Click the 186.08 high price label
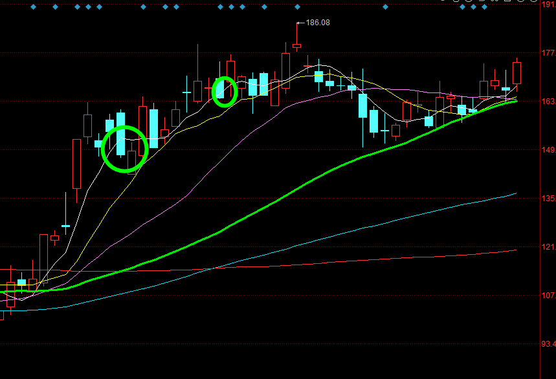The image size is (556, 379). 318,23
